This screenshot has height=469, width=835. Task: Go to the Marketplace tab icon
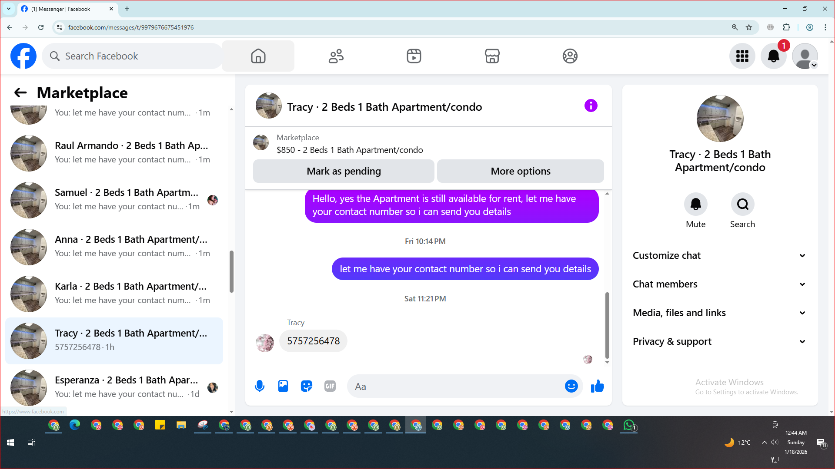(x=492, y=56)
